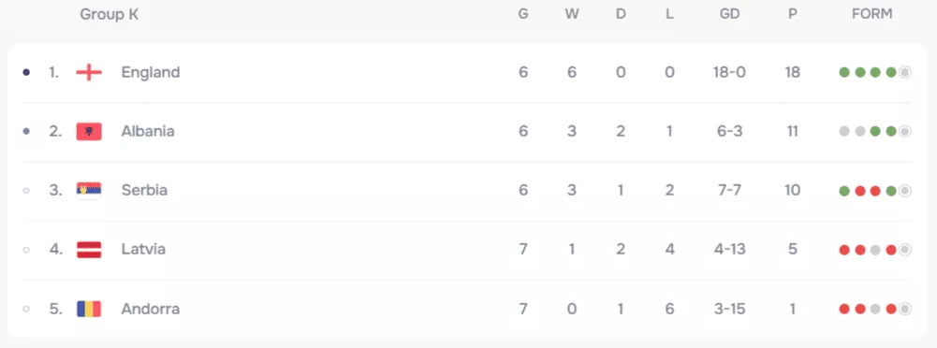Open the England team page
The height and width of the screenshot is (348, 937).
(x=151, y=72)
